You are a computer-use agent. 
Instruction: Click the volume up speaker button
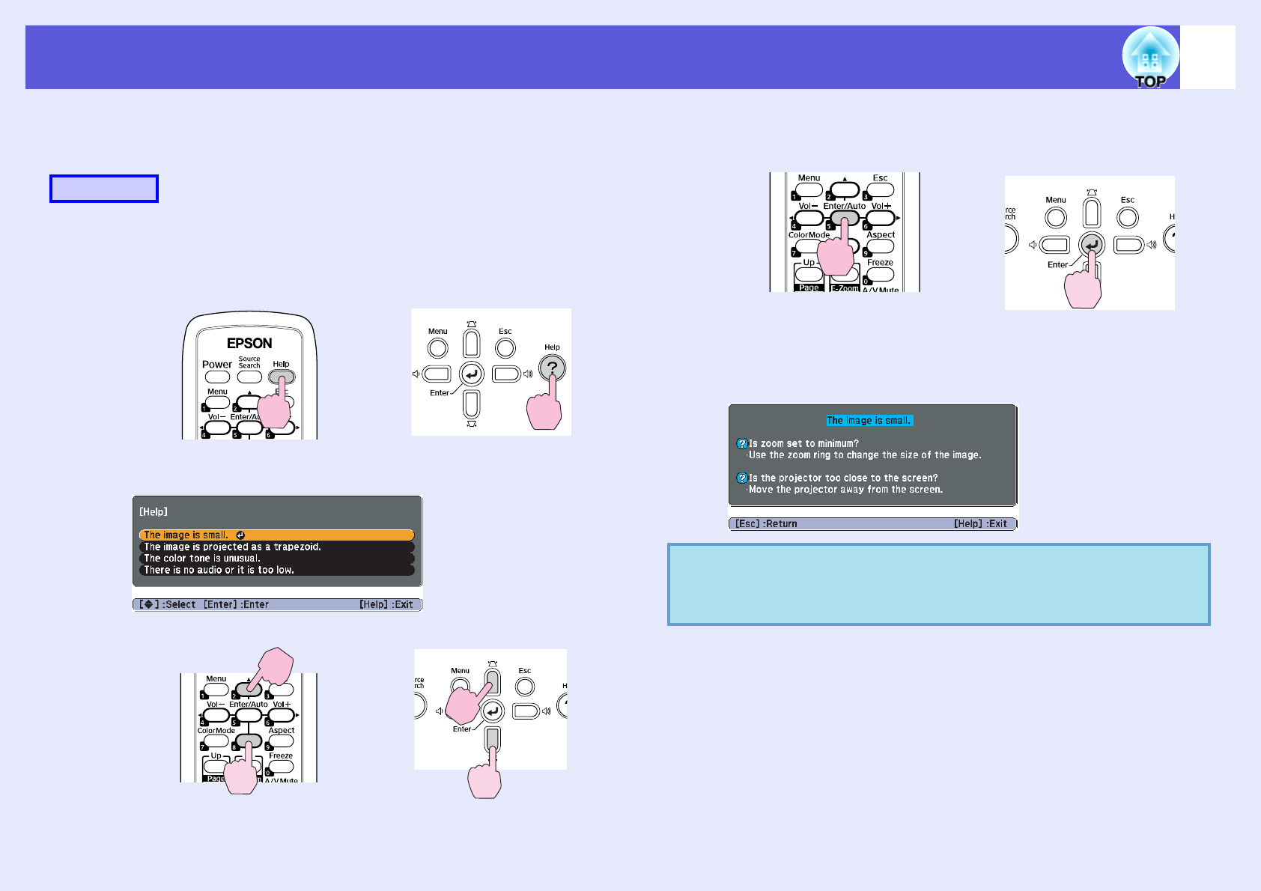click(507, 374)
